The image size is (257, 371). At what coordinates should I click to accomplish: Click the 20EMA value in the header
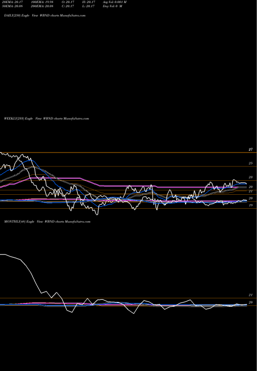pos(12,2)
